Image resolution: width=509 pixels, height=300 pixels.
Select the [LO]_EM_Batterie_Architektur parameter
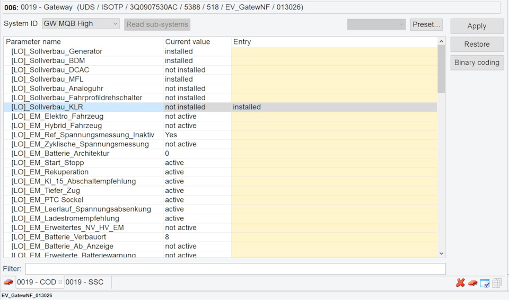[x=60, y=153]
